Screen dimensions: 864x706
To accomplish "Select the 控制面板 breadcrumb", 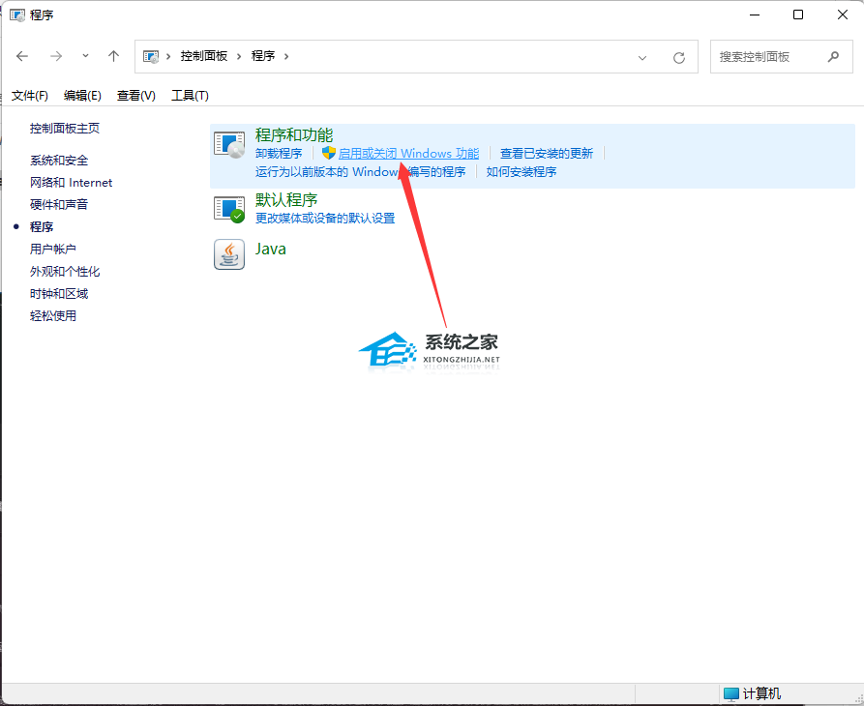I will [x=204, y=56].
